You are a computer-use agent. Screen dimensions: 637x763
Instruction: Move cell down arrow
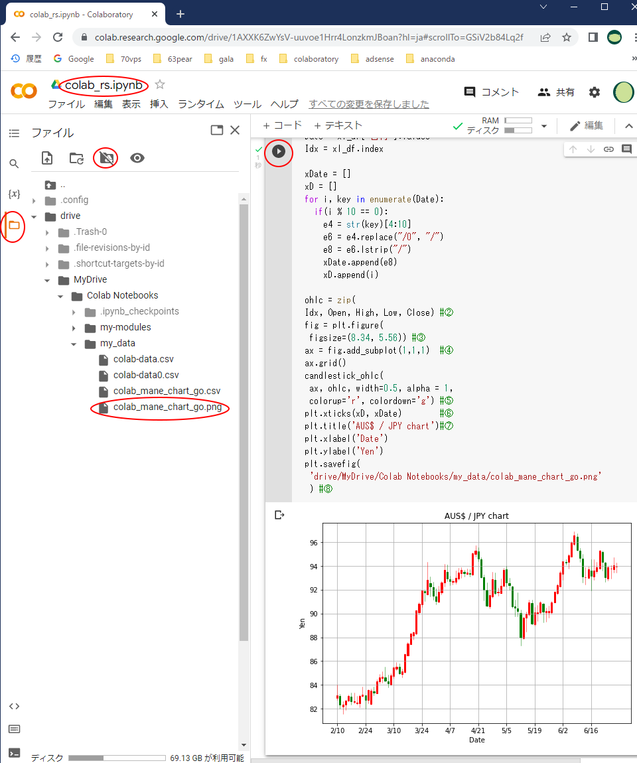pyautogui.click(x=591, y=149)
